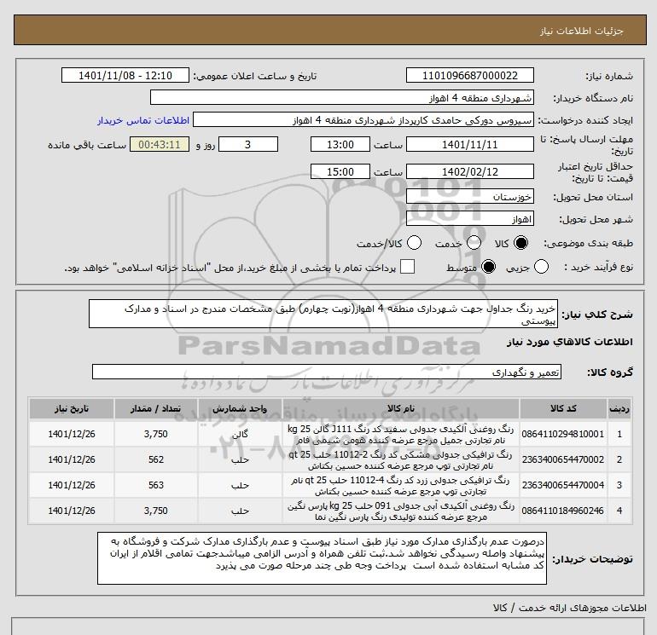Click the واحد شمارش column header
The width and height of the screenshot is (657, 635).
tap(240, 408)
